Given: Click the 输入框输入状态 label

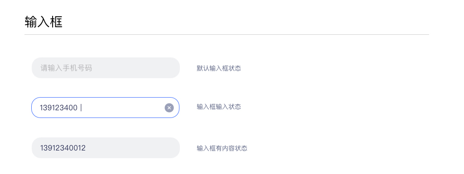Looking at the screenshot, I should tap(219, 107).
